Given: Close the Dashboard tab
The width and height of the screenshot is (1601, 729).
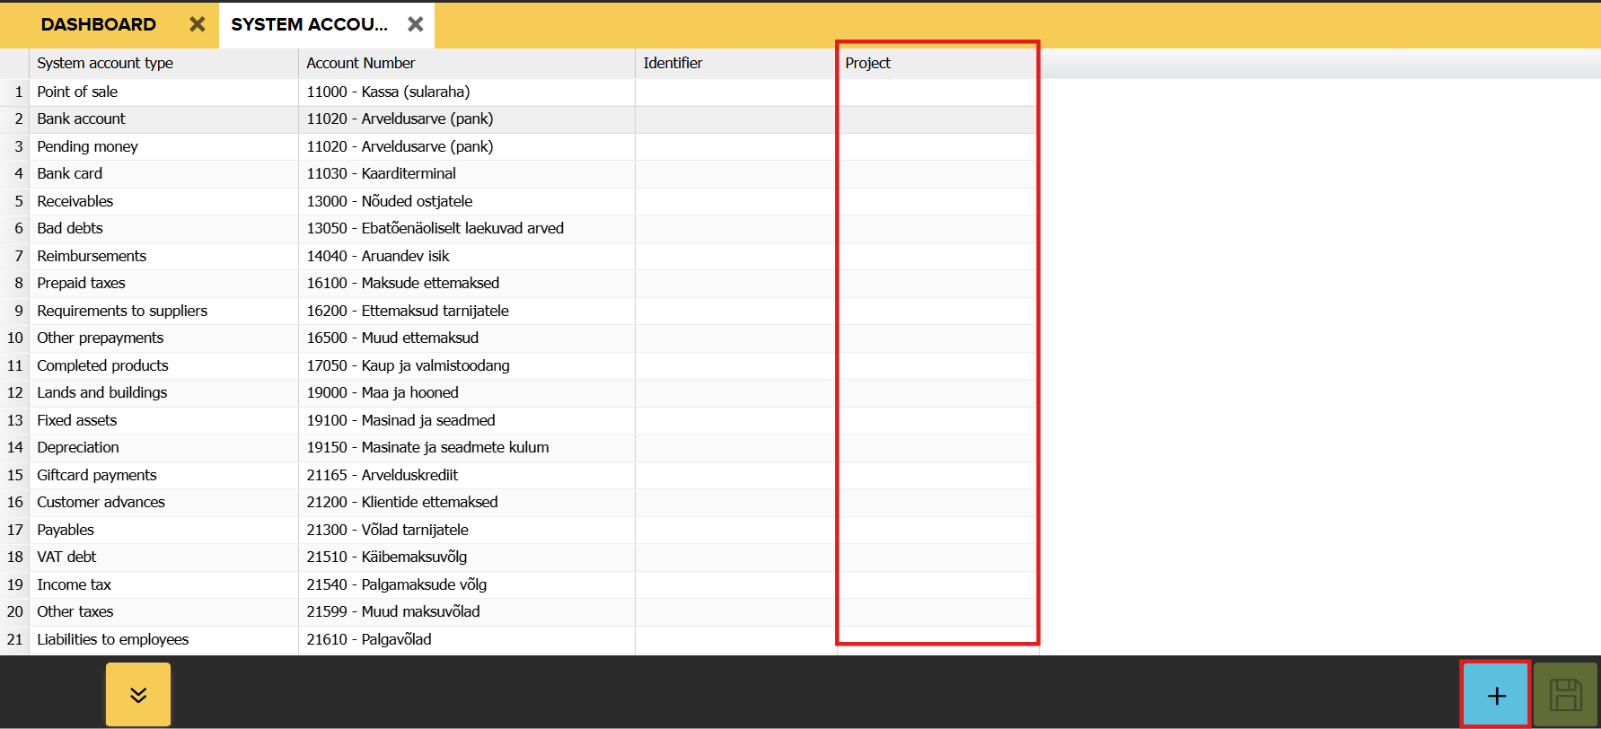Looking at the screenshot, I should pos(198,25).
